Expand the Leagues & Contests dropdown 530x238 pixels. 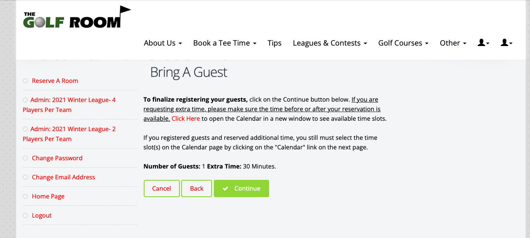click(x=330, y=43)
